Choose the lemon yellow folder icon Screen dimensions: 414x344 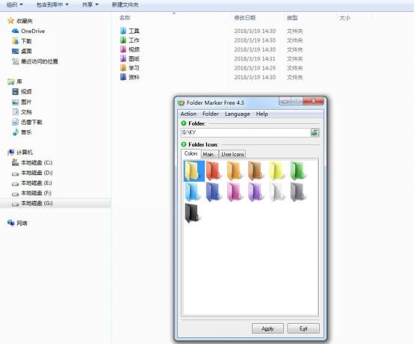tap(276, 171)
